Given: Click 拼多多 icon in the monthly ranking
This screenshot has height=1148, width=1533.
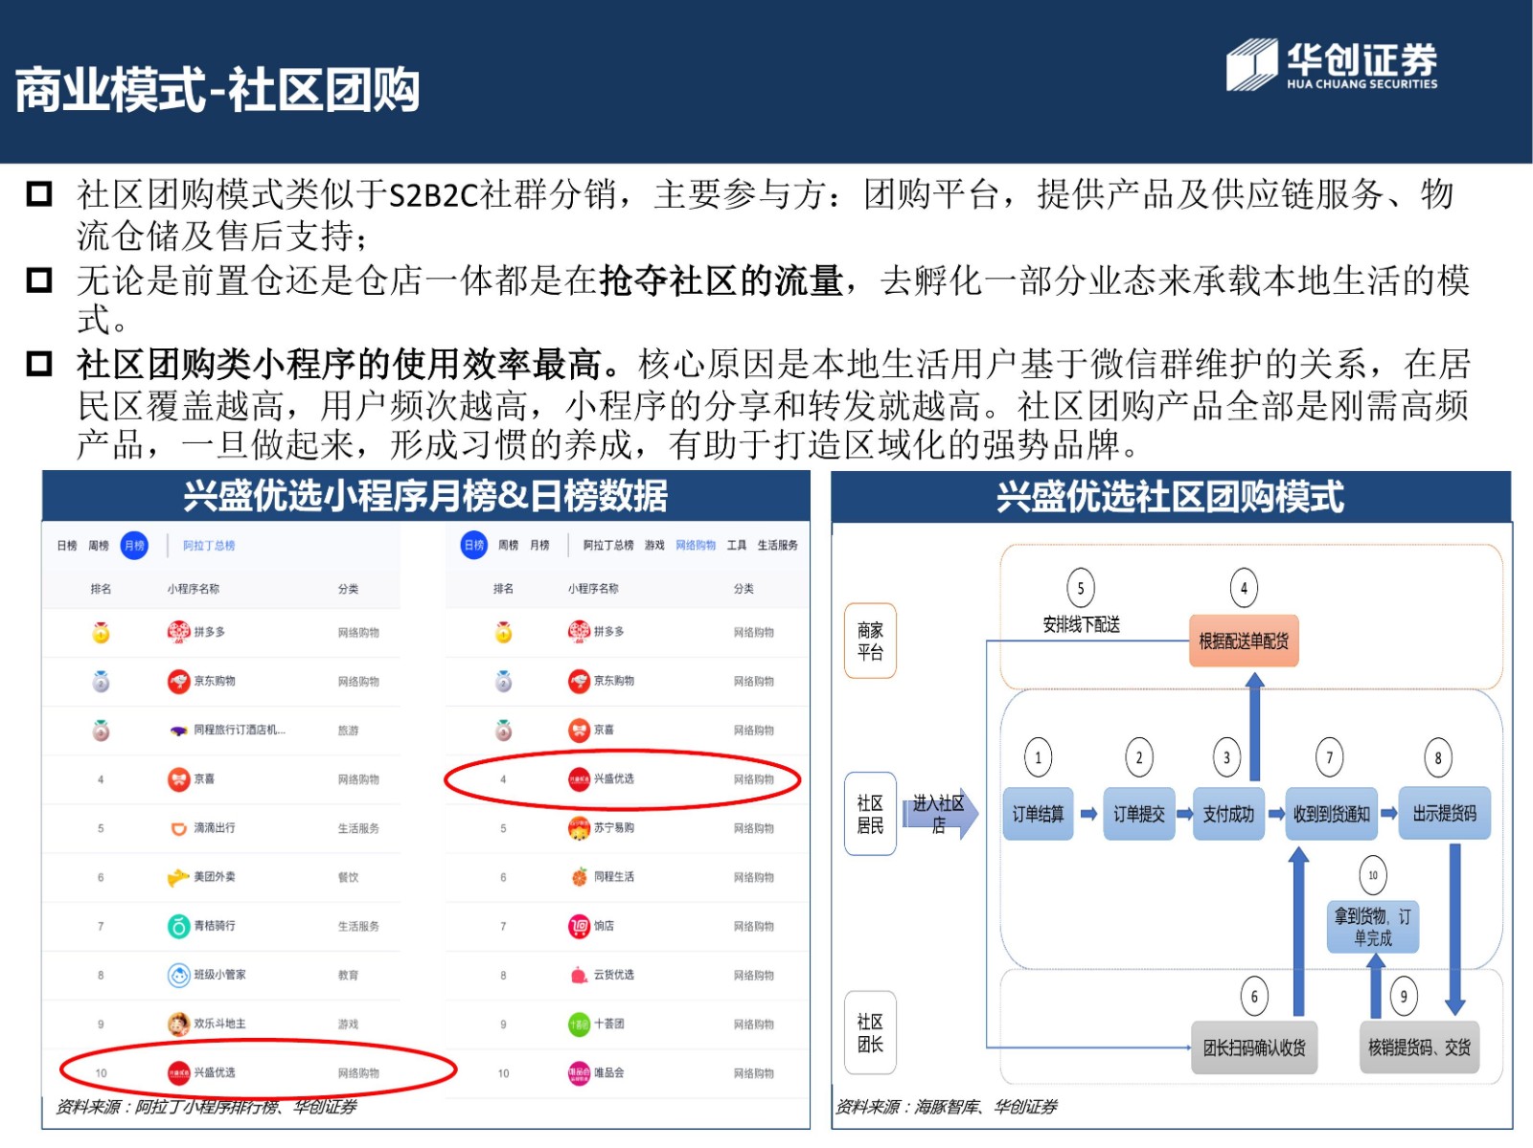Looking at the screenshot, I should click(x=178, y=632).
